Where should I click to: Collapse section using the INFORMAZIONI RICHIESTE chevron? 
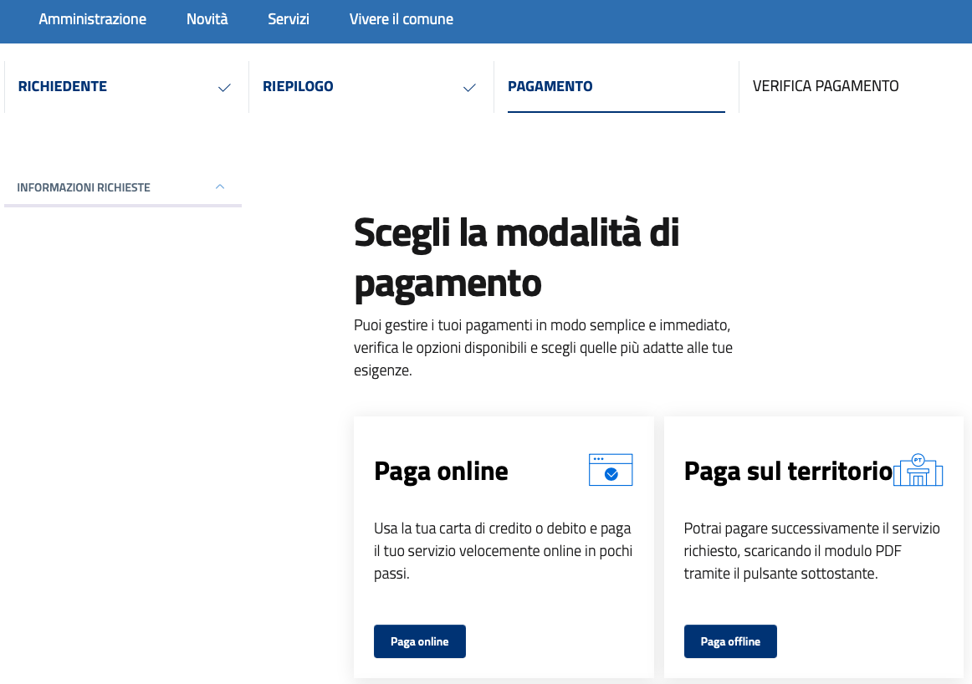tap(220, 186)
